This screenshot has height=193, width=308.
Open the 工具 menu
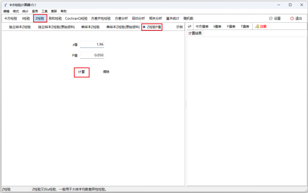(x=44, y=11)
